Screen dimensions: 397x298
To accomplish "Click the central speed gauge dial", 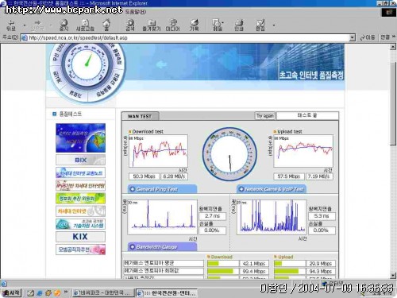I will point(229,154).
